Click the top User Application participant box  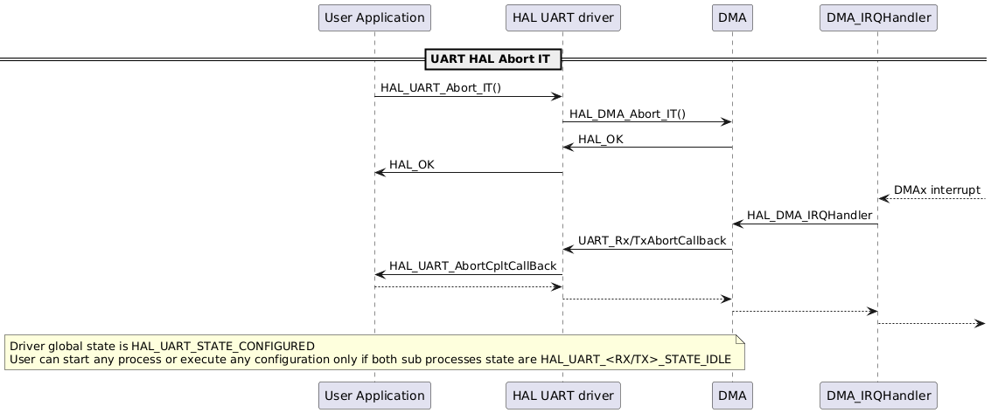[374, 17]
